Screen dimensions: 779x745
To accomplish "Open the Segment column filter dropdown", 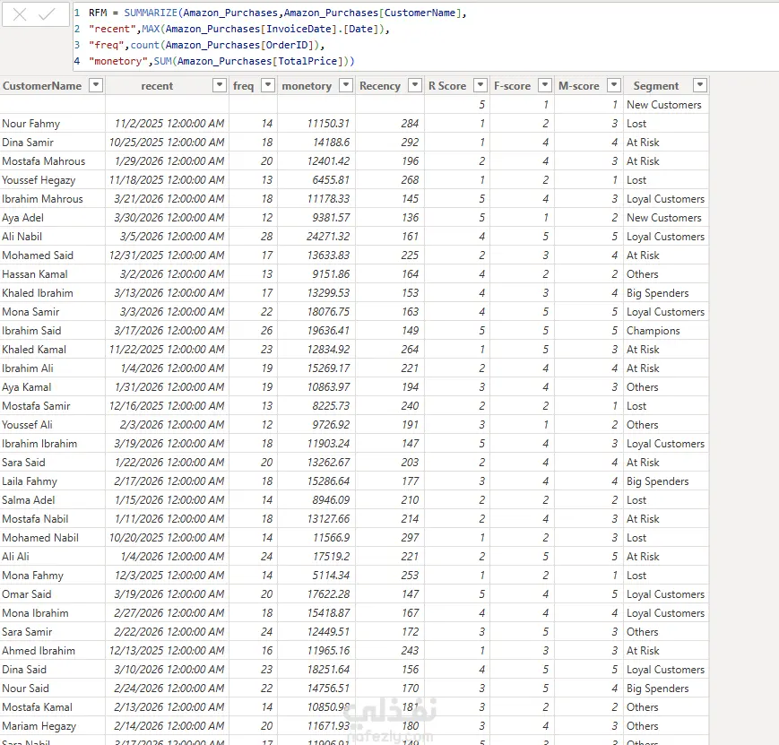I will (x=700, y=85).
